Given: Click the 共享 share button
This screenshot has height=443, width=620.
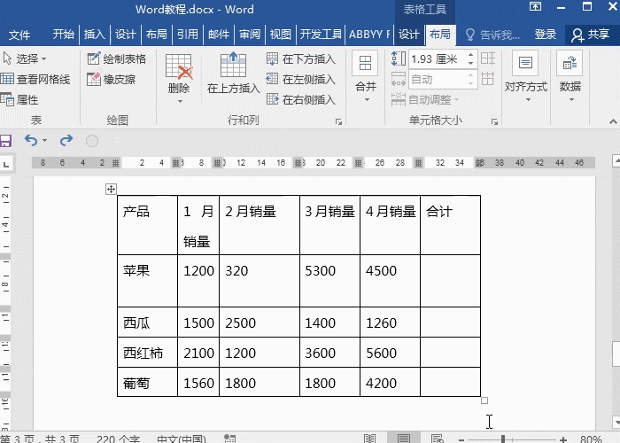Looking at the screenshot, I should (591, 35).
